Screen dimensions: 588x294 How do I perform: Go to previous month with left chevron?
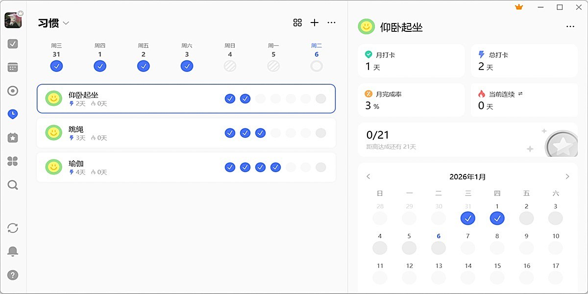pos(368,176)
